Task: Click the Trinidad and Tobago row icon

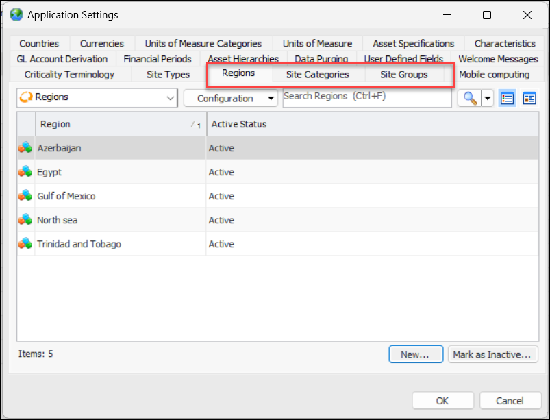Action: pos(25,244)
